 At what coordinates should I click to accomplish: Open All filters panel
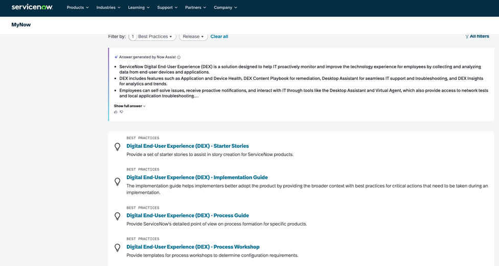click(477, 36)
